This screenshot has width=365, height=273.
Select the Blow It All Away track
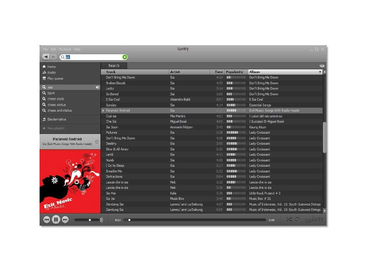[x=117, y=149]
